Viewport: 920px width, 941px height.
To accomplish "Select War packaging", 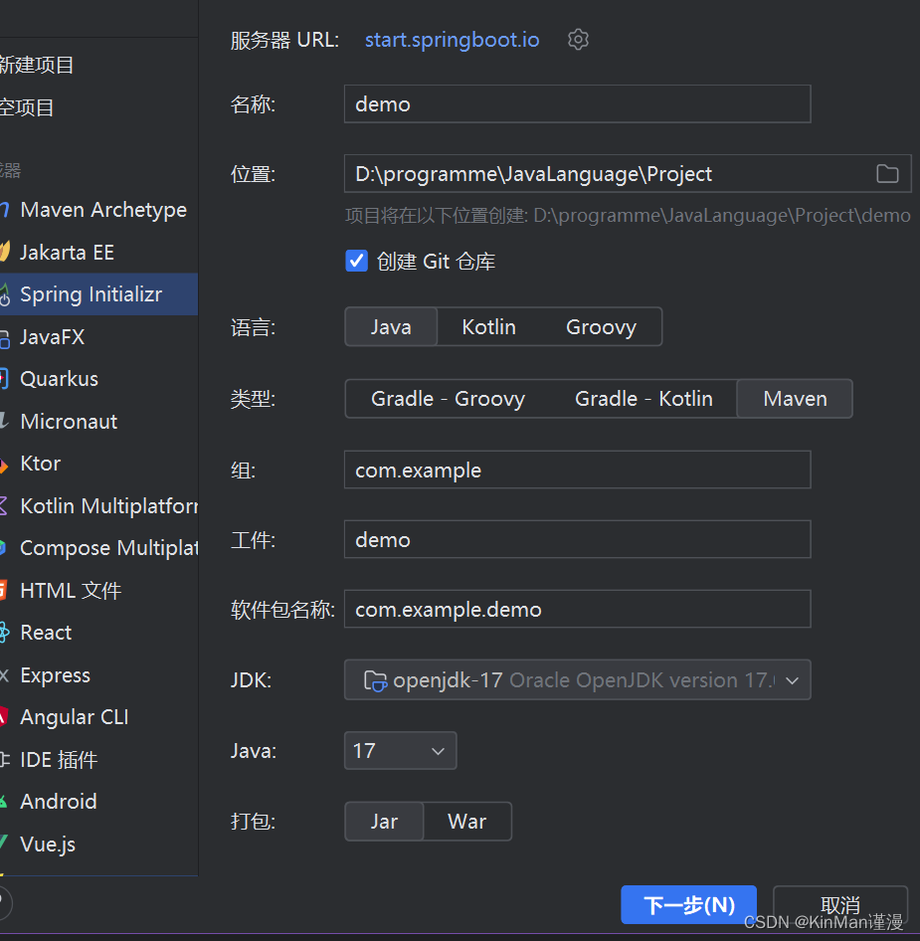I will [x=466, y=821].
